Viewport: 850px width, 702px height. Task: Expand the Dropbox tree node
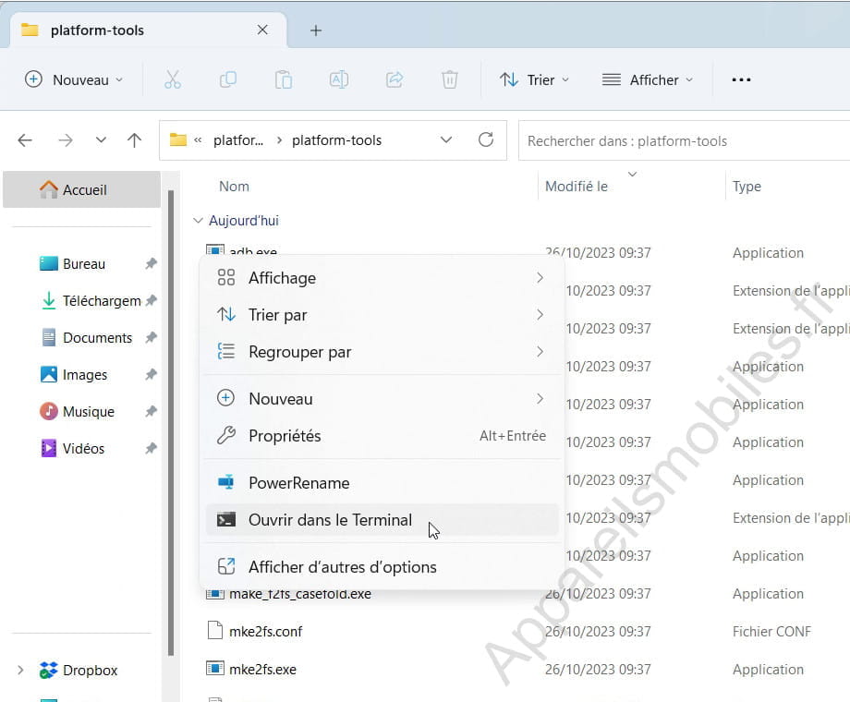20,670
